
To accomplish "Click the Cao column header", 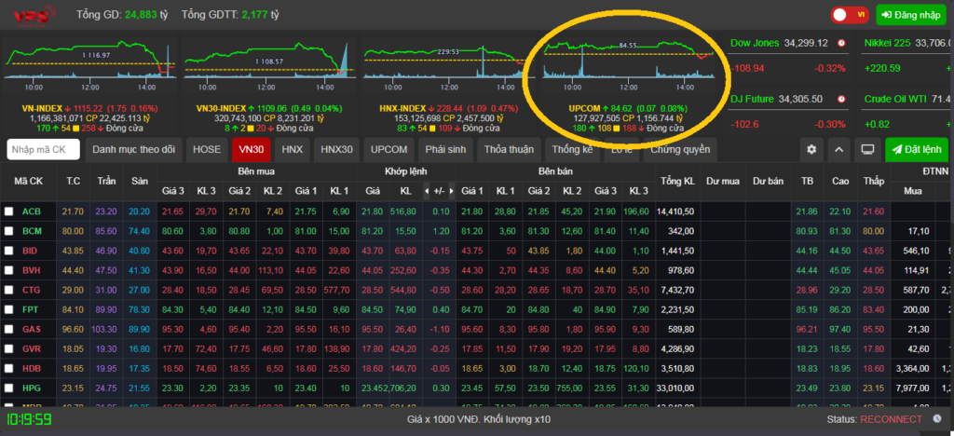I will pos(841,181).
